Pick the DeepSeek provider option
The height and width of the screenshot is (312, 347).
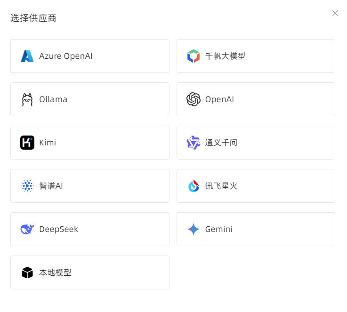90,229
